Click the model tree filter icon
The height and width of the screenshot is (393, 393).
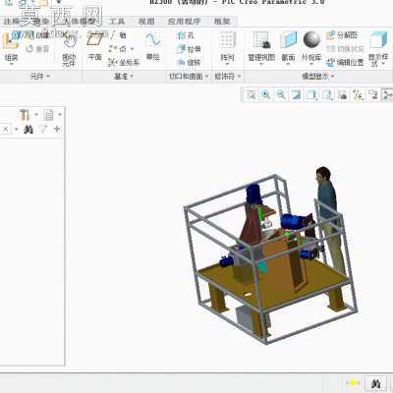[x=43, y=130]
